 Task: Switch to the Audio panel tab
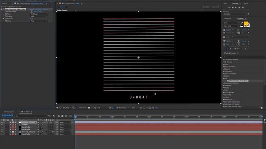246,4
